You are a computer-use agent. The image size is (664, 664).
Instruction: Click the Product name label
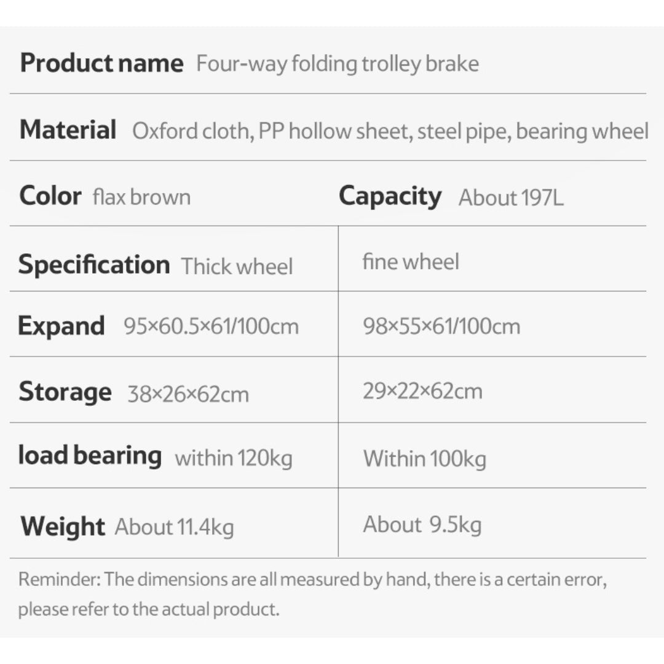pyautogui.click(x=101, y=63)
